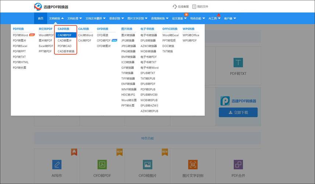Click the PDF转TXT tile label

238,74
